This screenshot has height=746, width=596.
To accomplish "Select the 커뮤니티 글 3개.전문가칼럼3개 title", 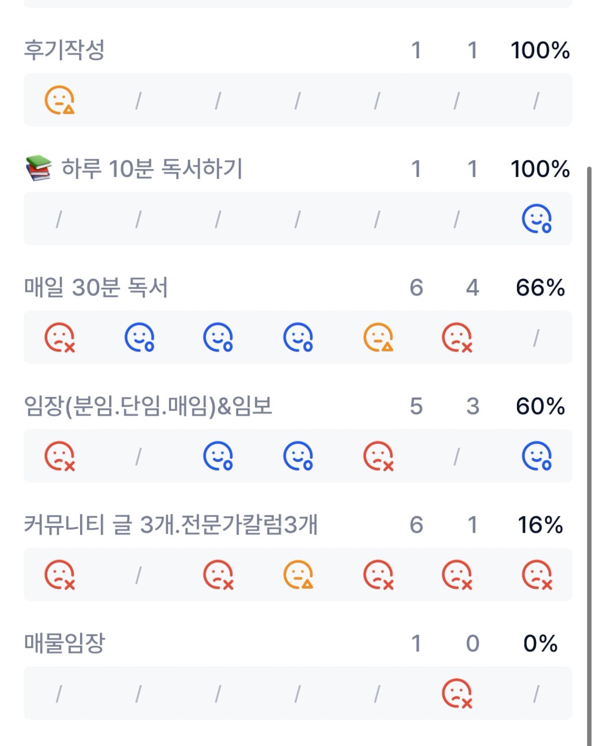I will (171, 525).
